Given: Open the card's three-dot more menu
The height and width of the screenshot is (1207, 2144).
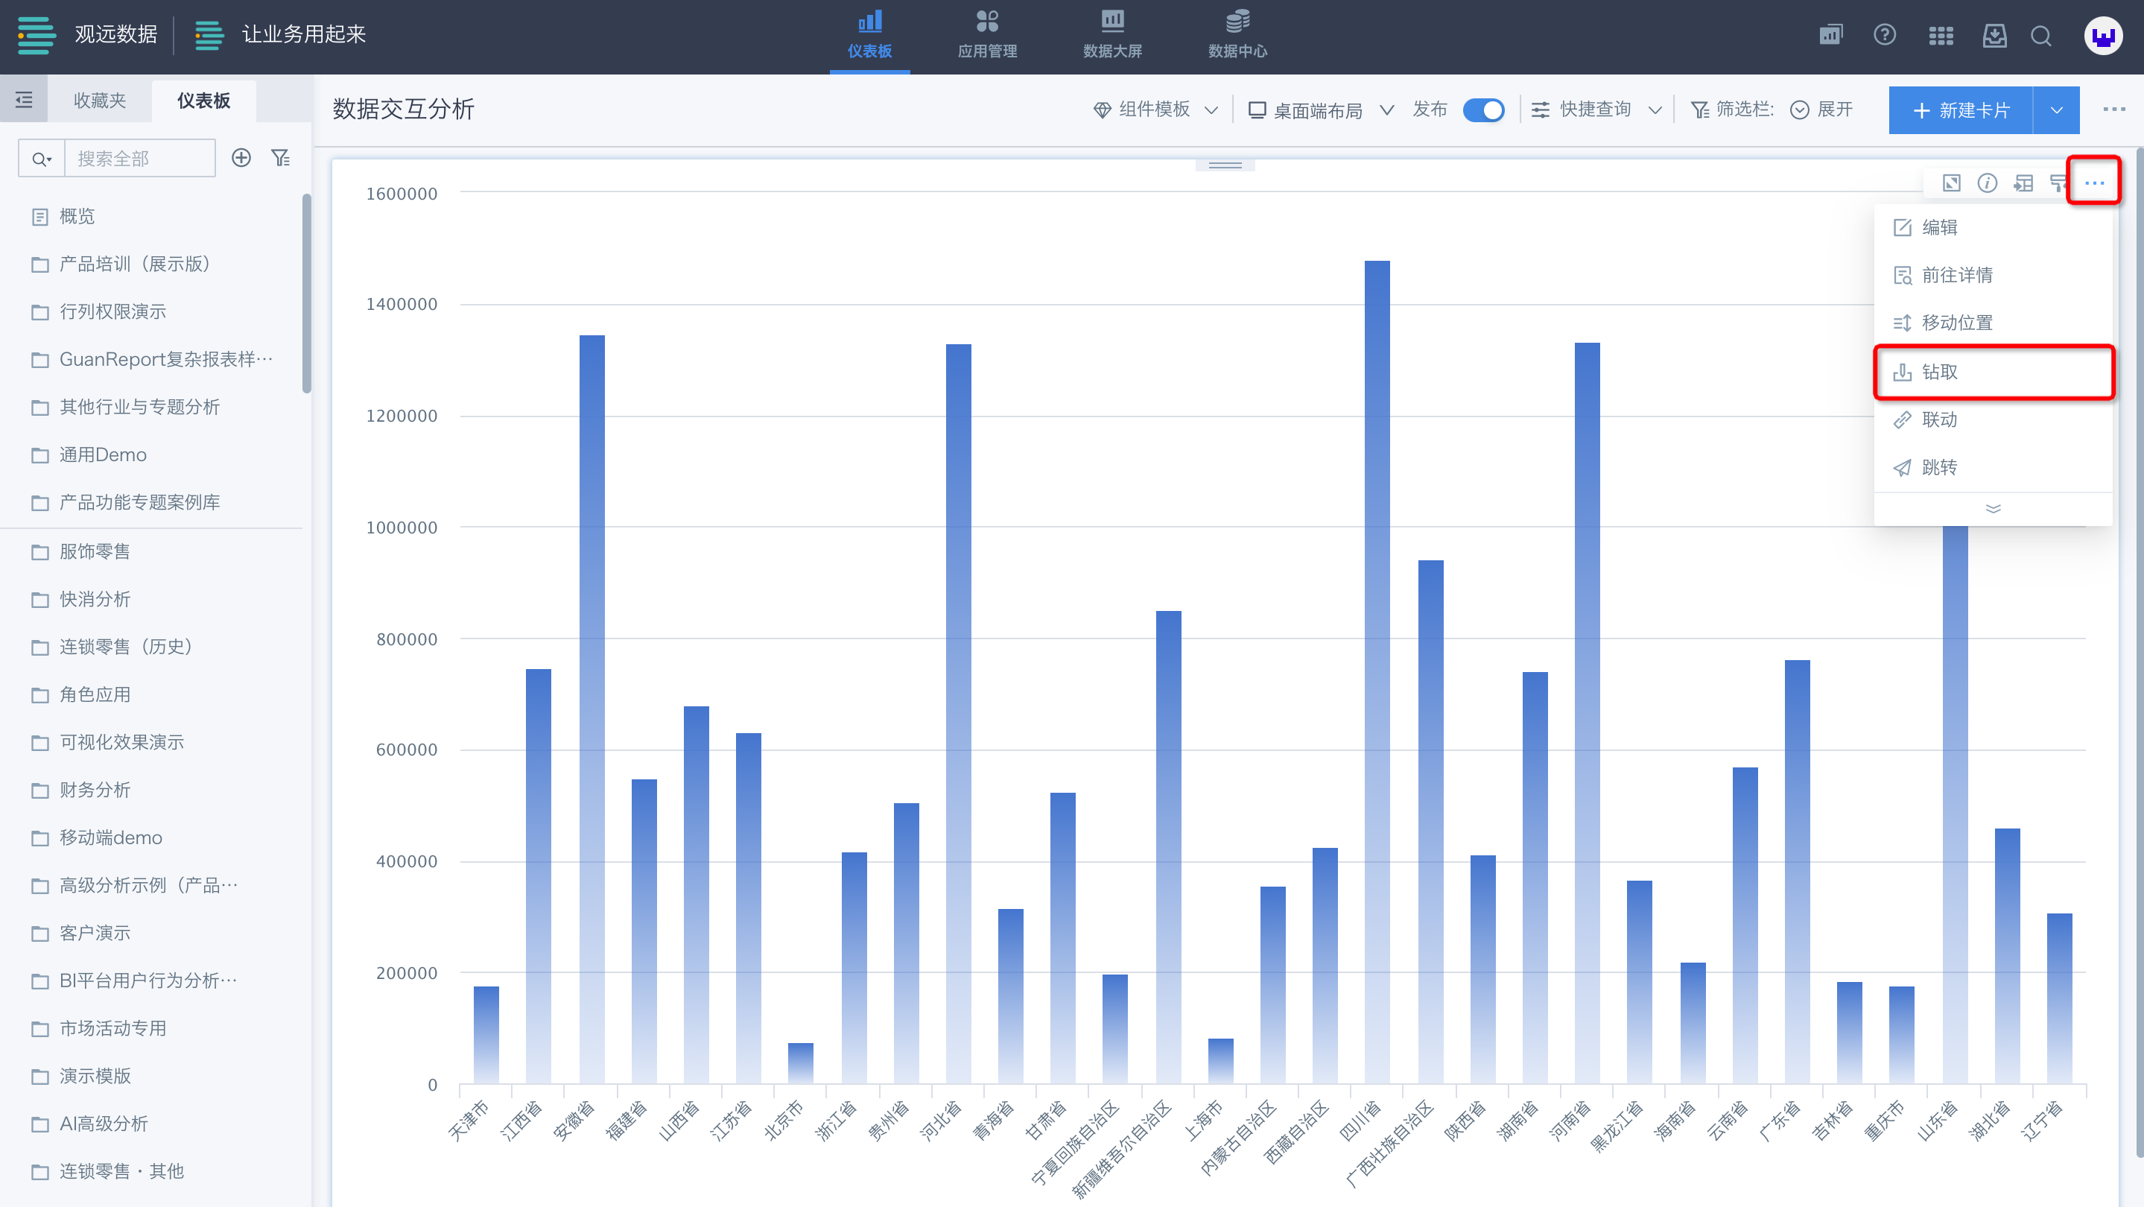Looking at the screenshot, I should click(x=2094, y=183).
